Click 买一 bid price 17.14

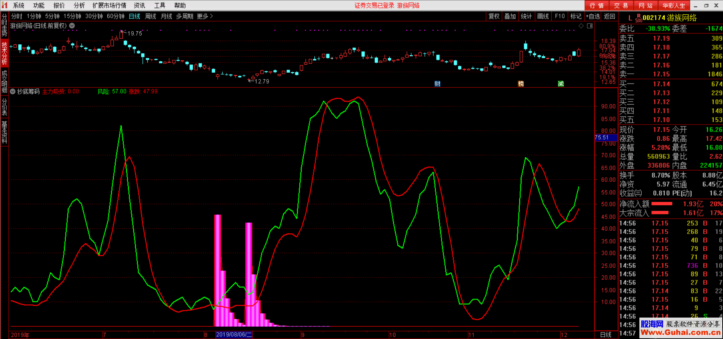[661, 84]
